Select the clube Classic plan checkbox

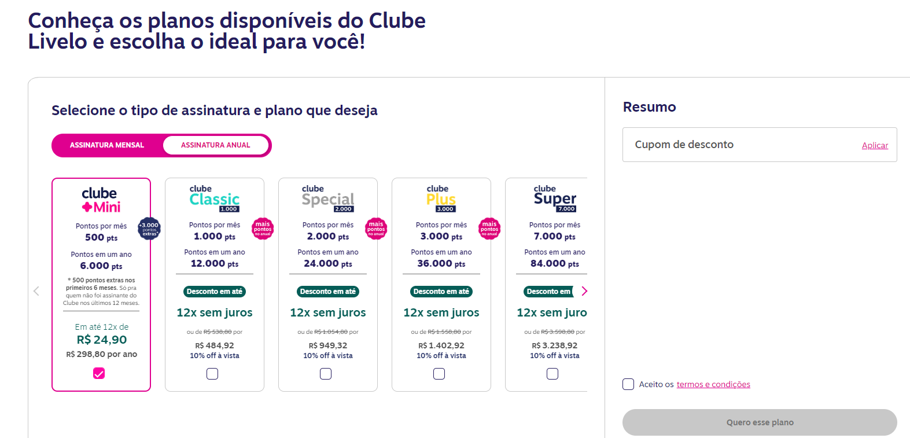[x=212, y=374]
